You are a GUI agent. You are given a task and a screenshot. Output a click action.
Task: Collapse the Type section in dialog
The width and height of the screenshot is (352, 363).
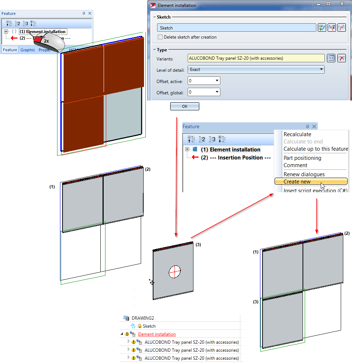pyautogui.click(x=155, y=50)
